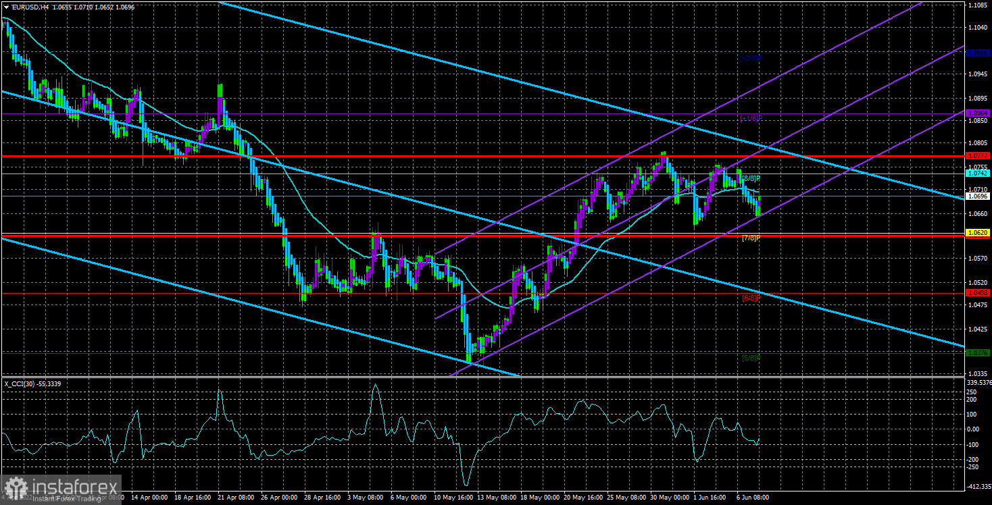The width and height of the screenshot is (992, 505).
Task: Click the triangle arrow beside EURUSD,H4 title
Action: pyautogui.click(x=6, y=7)
